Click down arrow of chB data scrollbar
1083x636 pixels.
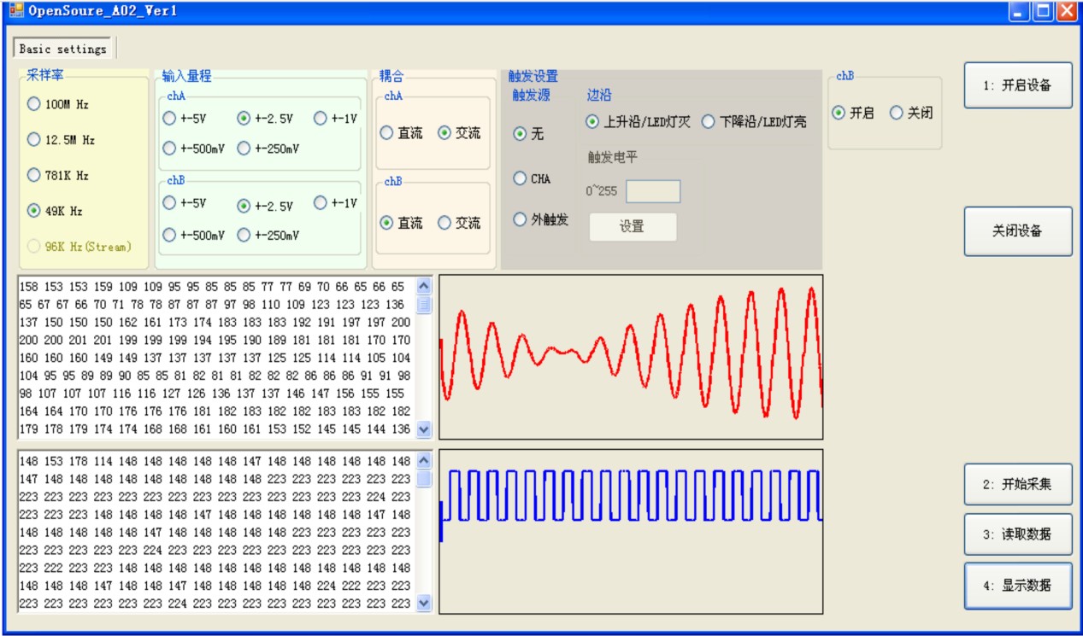pos(424,603)
